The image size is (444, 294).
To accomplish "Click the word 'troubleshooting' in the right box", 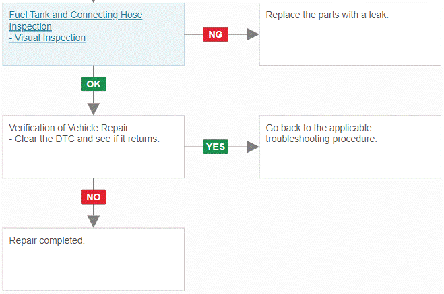I will click(x=298, y=139).
